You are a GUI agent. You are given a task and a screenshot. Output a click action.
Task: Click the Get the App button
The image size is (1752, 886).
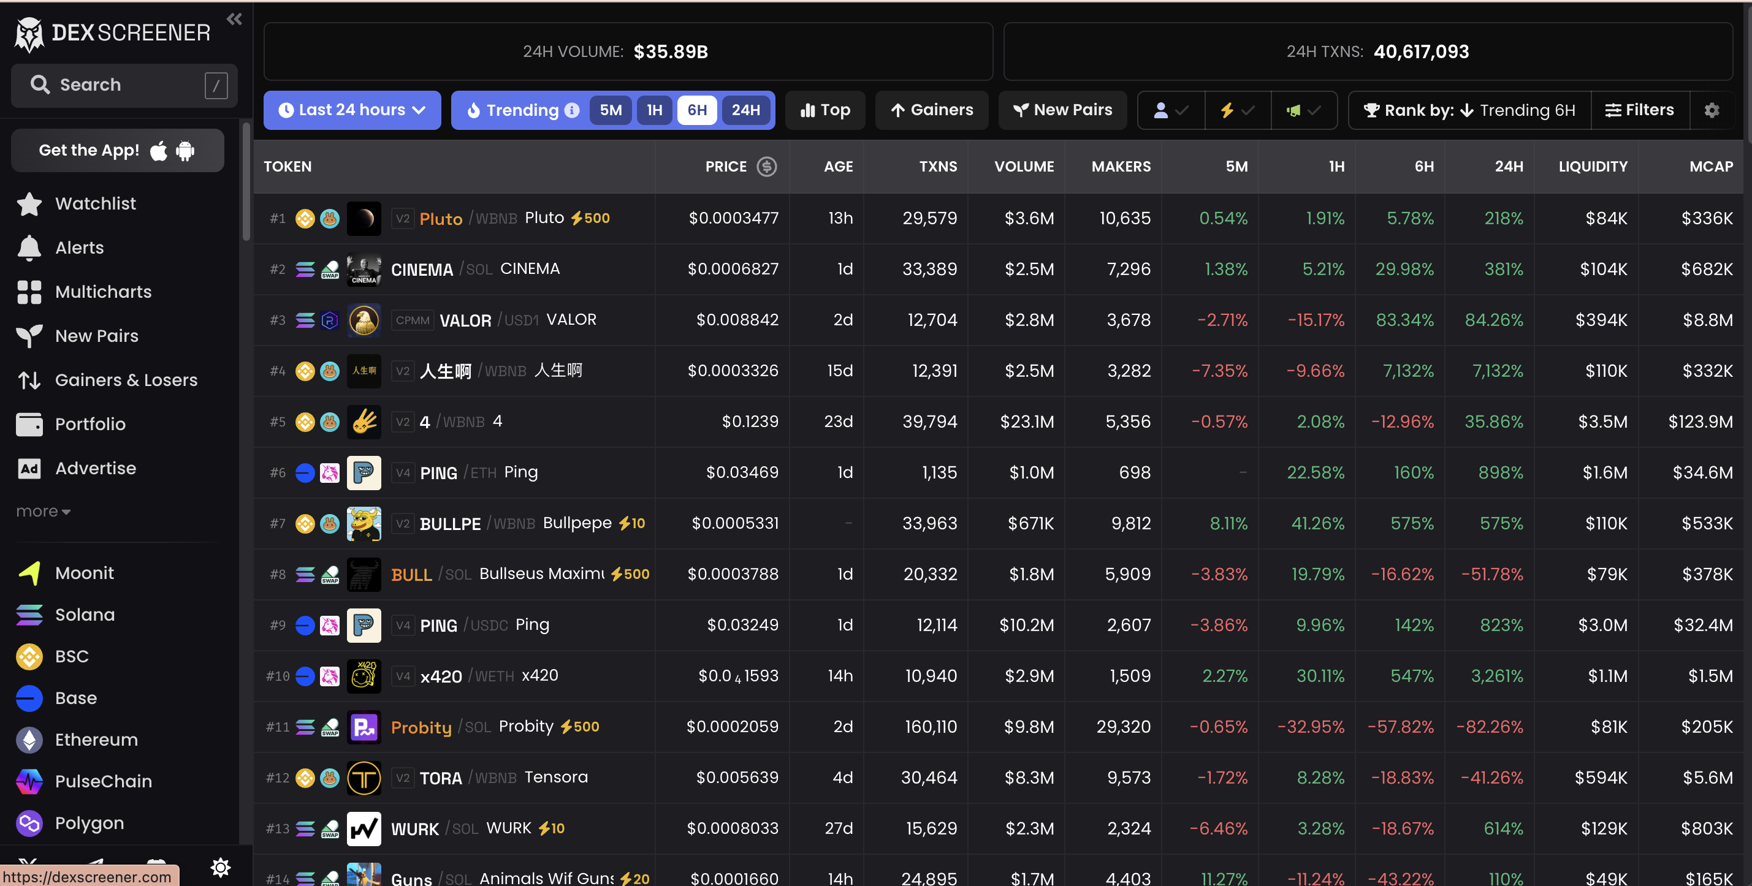[117, 150]
